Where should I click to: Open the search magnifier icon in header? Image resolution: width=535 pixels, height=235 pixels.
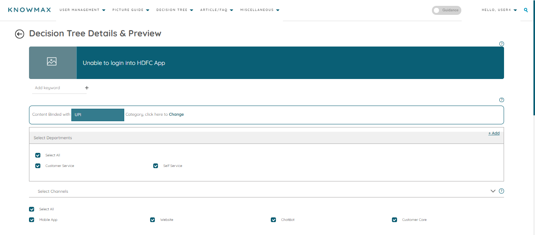click(526, 10)
